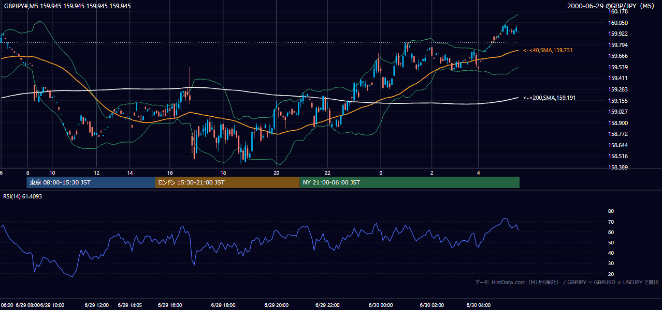The height and width of the screenshot is (310, 662).
Task: Click the 6/29 12:00 bottom date label
Action: pyautogui.click(x=97, y=305)
